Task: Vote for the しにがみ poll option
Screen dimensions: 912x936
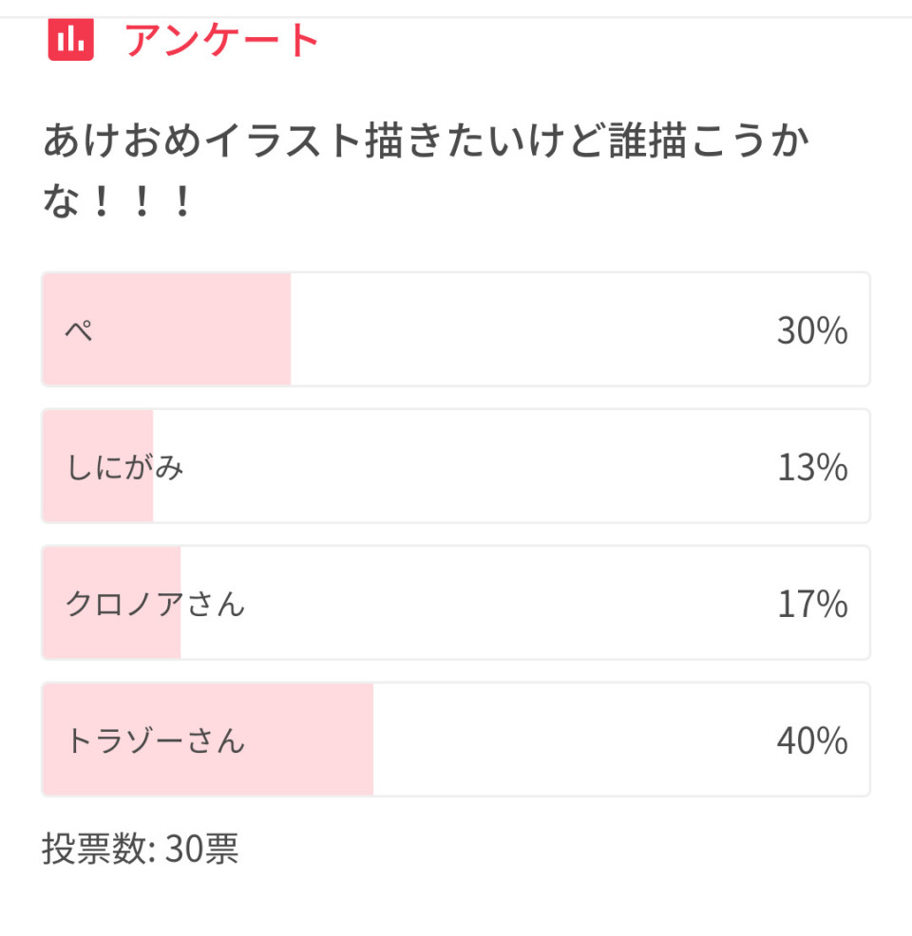Action: click(x=456, y=466)
